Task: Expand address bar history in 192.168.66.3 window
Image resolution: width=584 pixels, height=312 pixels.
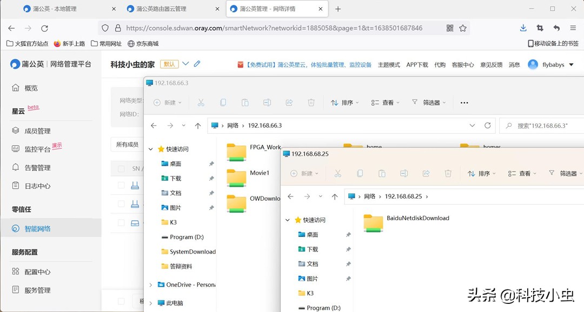Action: click(472, 126)
